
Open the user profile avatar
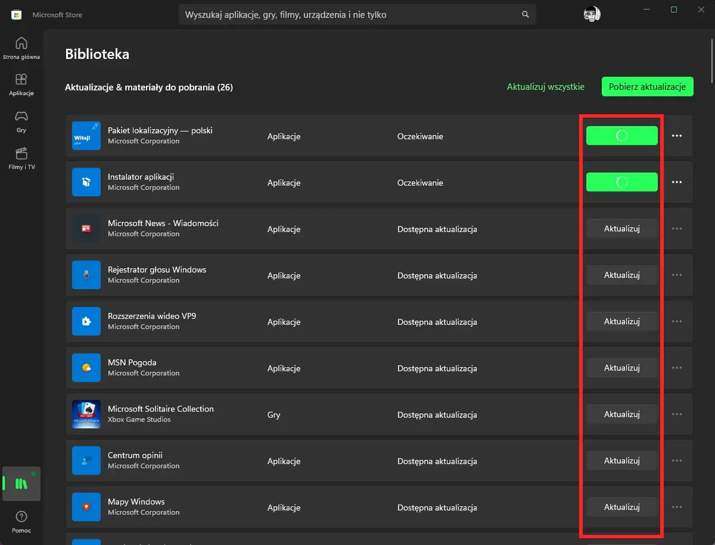[592, 14]
